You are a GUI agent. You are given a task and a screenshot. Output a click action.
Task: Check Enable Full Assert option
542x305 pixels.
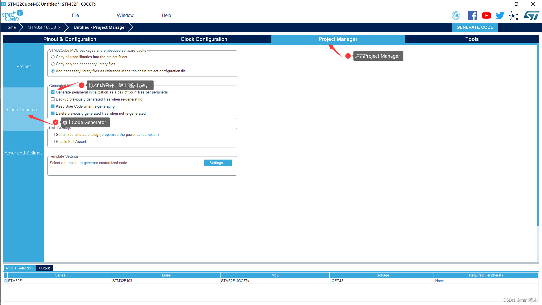coord(53,142)
